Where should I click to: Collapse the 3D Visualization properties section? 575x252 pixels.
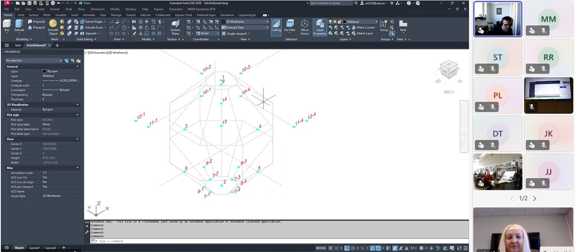pyautogui.click(x=77, y=104)
